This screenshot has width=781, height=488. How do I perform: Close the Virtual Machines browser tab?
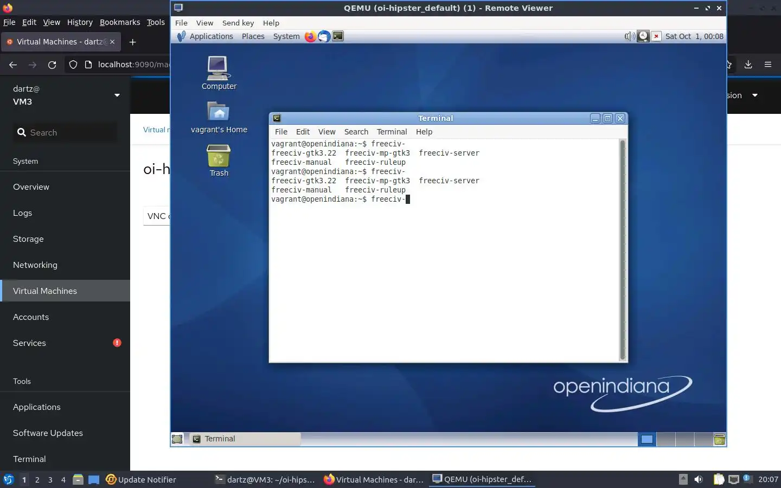coord(112,42)
